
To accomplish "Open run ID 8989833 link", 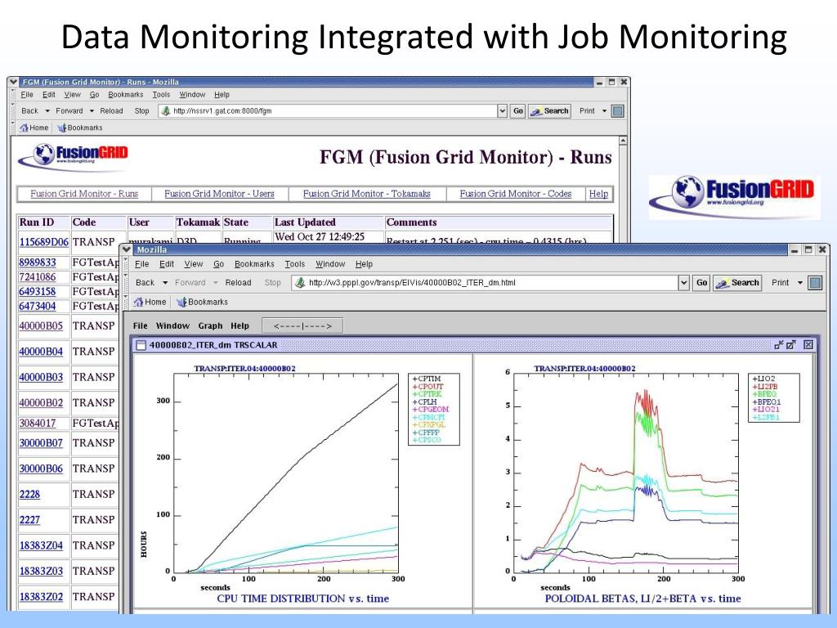I will [x=38, y=262].
